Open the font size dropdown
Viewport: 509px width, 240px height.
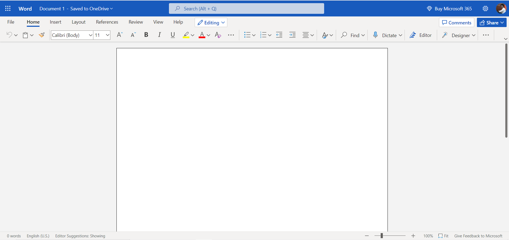107,35
